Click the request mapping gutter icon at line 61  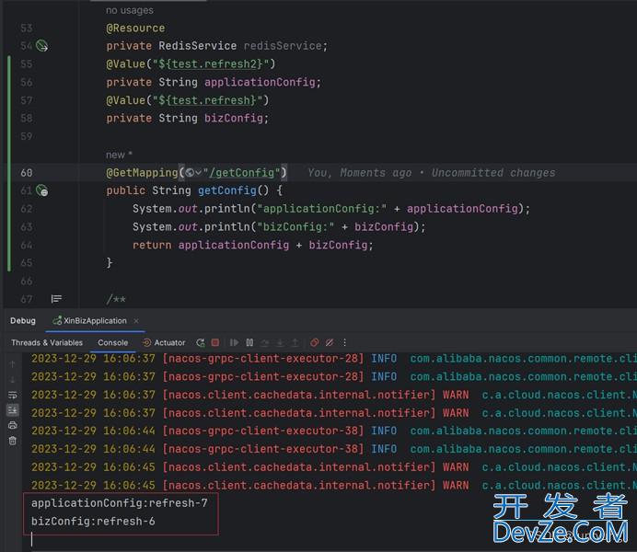41,190
